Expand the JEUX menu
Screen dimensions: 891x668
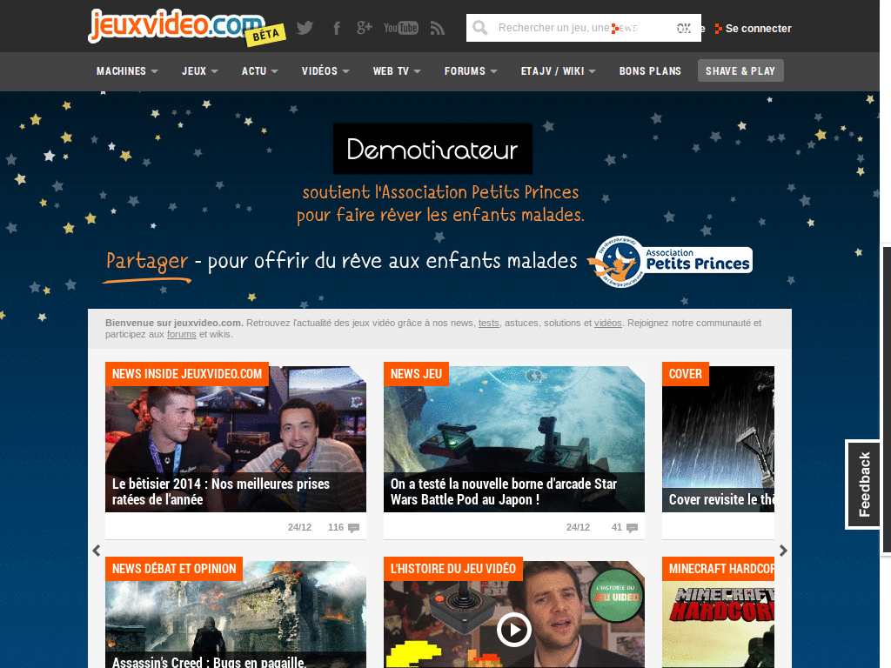coord(199,71)
